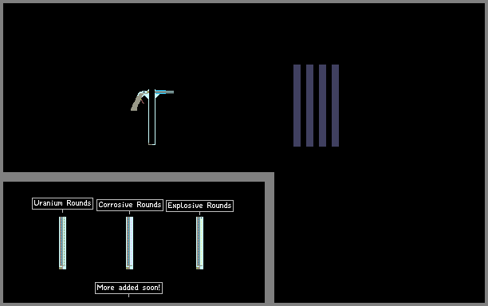The image size is (488, 306).
Task: Click the gun trigger below the grip
Action: (x=142, y=101)
